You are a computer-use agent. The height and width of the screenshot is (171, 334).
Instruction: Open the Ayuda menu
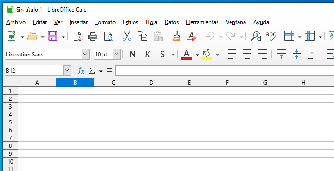click(x=261, y=22)
